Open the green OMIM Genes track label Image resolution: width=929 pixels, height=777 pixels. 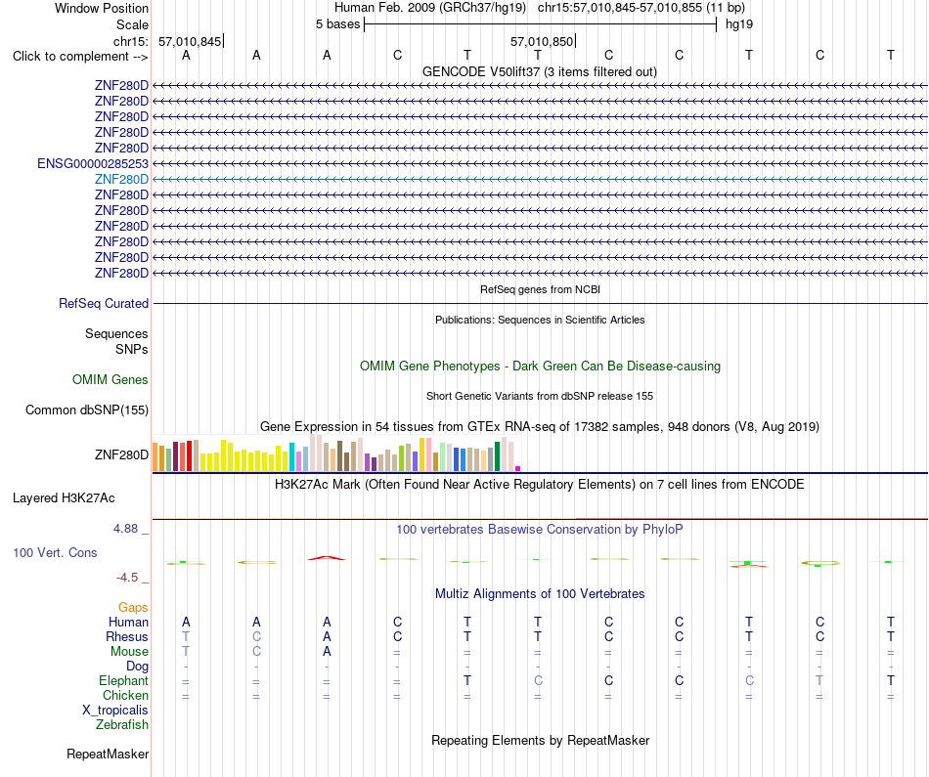point(110,379)
